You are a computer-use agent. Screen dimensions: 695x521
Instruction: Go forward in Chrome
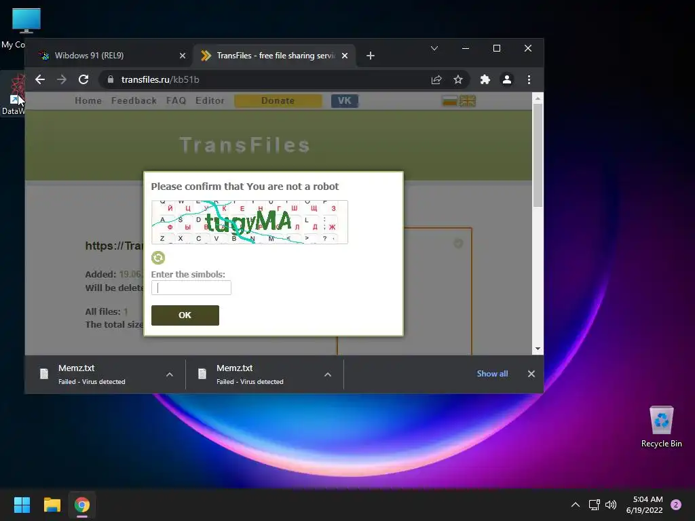62,79
